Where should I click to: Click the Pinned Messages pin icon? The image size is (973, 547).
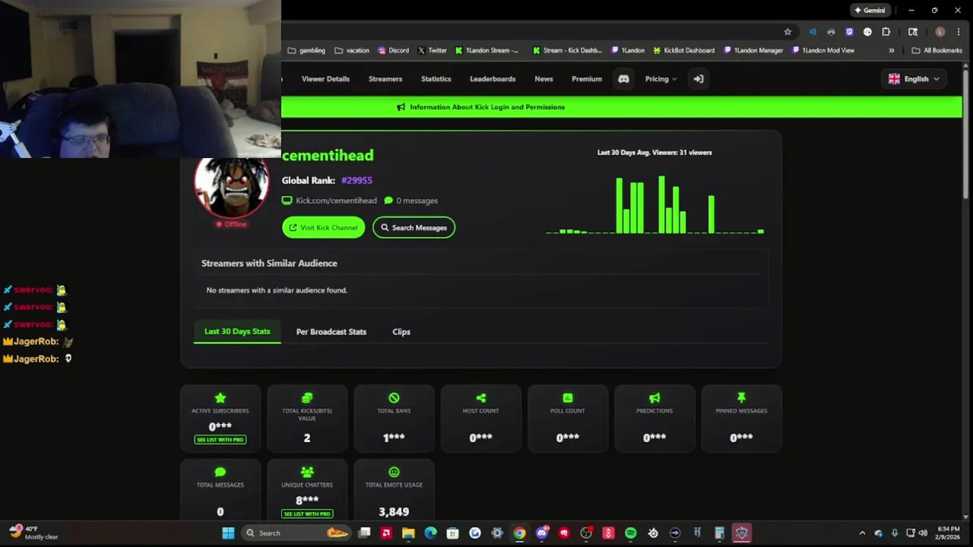click(741, 398)
